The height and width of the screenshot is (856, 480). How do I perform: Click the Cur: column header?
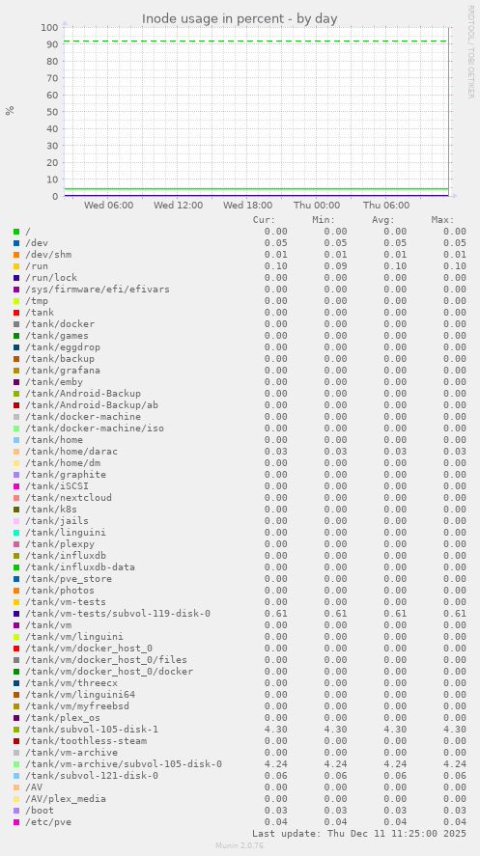(265, 219)
